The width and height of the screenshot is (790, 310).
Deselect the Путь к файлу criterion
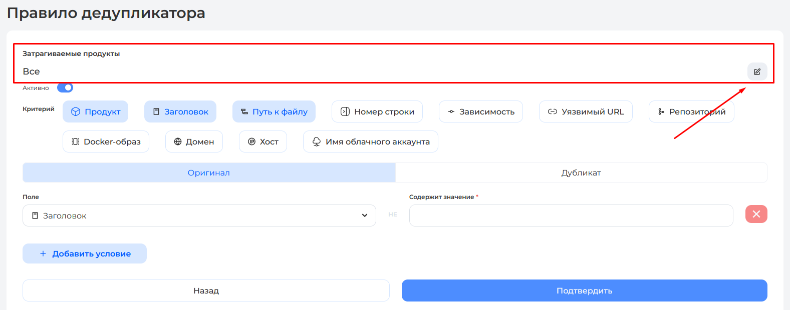274,111
